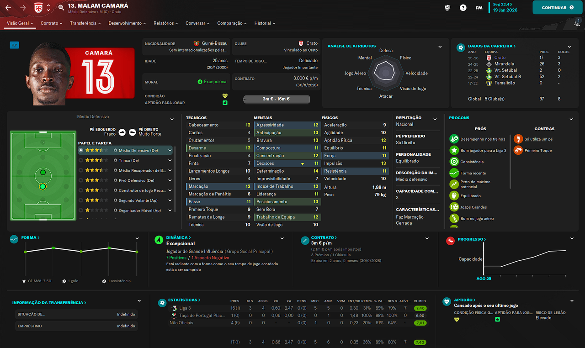This screenshot has width=585, height=348.
Task: Open the Dinâmica panel chevron
Action: [x=282, y=238]
